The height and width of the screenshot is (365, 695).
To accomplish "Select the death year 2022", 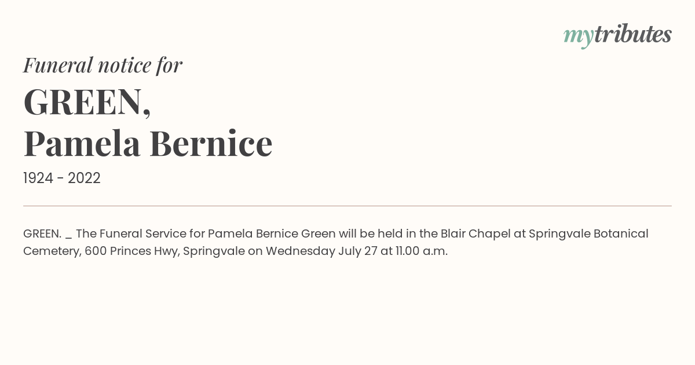I will coord(84,178).
